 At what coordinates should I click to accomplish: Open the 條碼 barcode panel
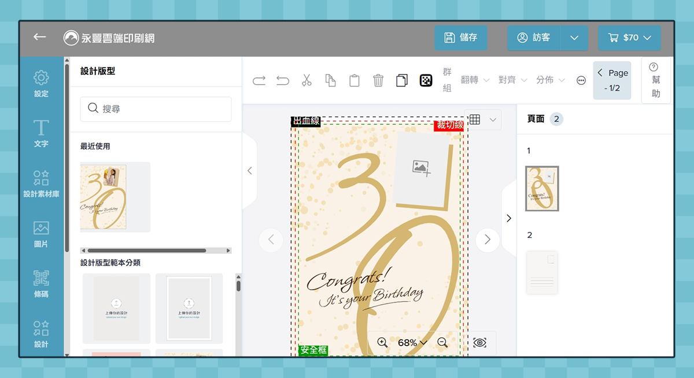41,284
